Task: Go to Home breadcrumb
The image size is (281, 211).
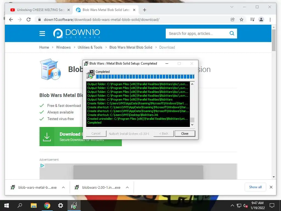Action: (44, 47)
